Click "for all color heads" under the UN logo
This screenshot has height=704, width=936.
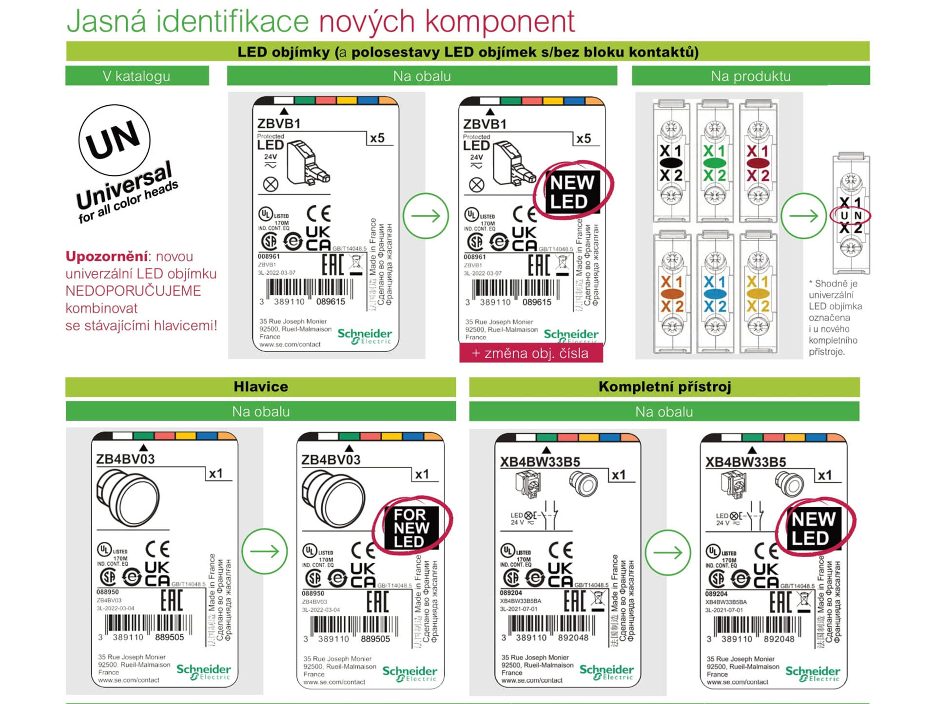click(129, 201)
